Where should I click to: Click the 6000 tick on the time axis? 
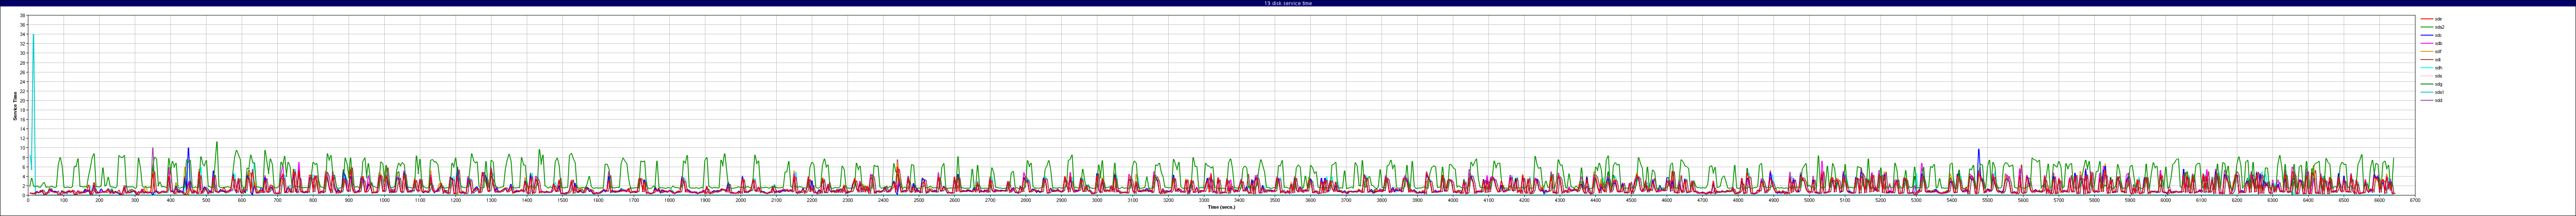pos(2166,200)
